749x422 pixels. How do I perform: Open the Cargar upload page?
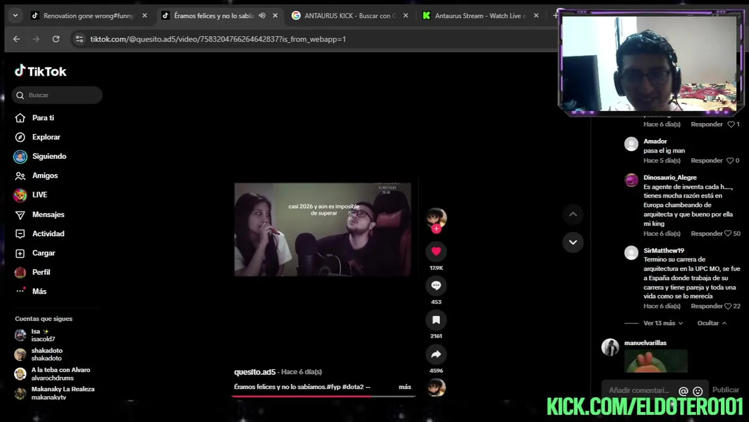(43, 253)
